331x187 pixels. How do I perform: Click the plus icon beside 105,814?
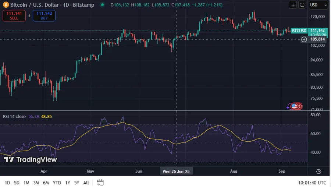coord(304,39)
